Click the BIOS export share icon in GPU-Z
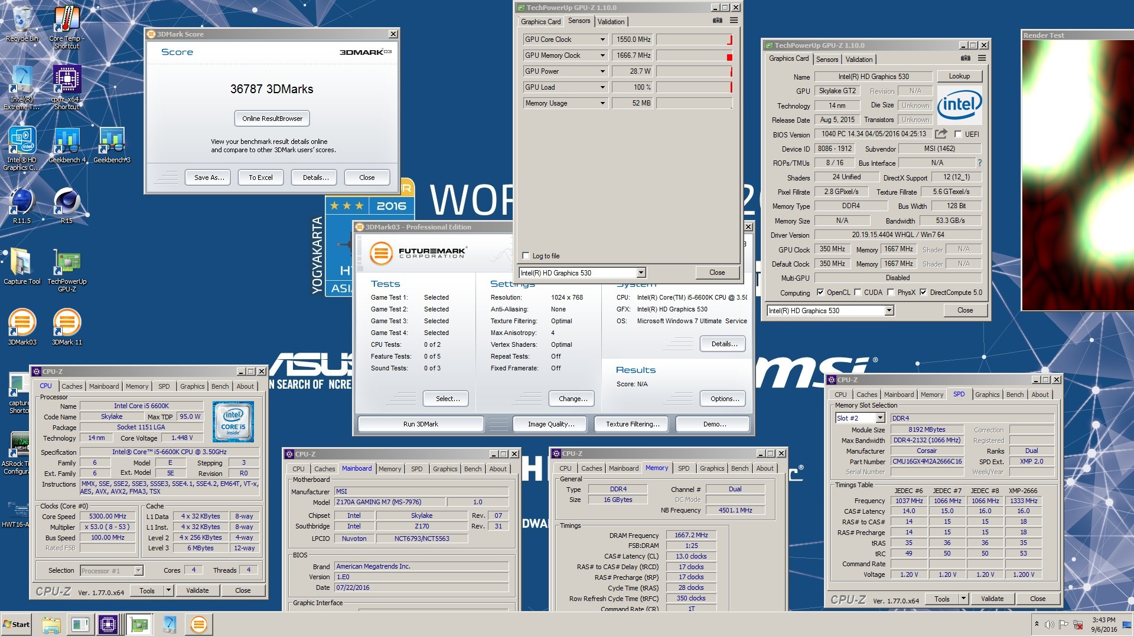Viewport: 1134px width, 637px height. (x=941, y=134)
